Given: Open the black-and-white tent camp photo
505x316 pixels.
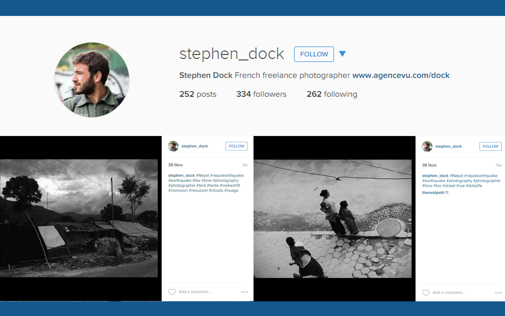Looking at the screenshot, I should 79,218.
